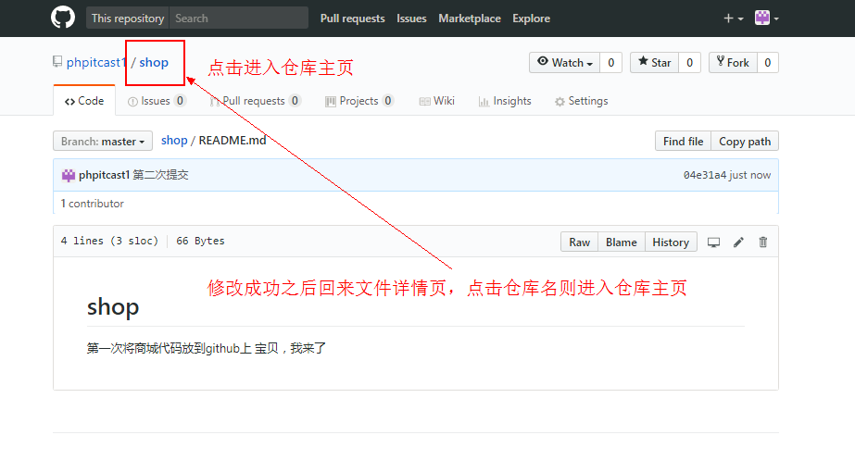The width and height of the screenshot is (855, 460).
Task: Open the Branch: master selector
Action: point(103,142)
